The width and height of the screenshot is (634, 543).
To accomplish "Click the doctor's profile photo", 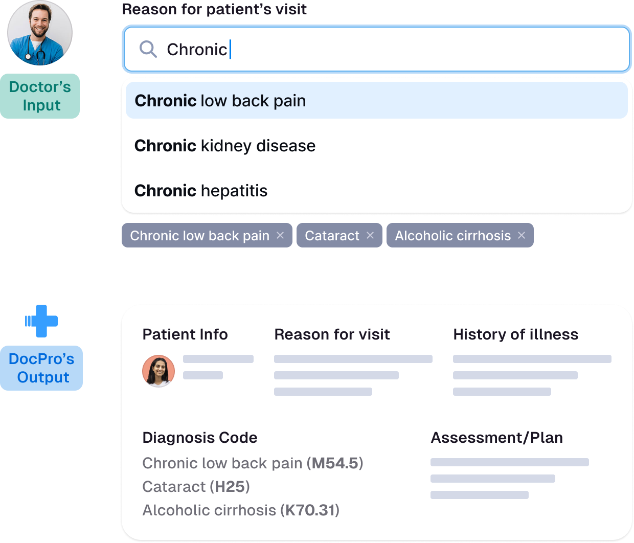I will (x=40, y=33).
